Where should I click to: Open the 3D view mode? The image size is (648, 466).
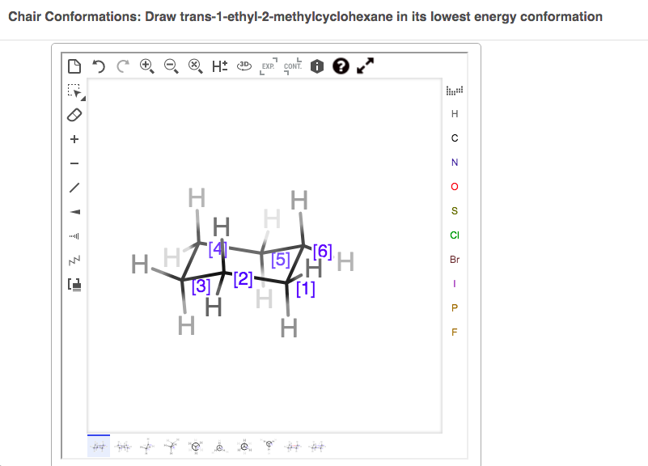[x=244, y=66]
